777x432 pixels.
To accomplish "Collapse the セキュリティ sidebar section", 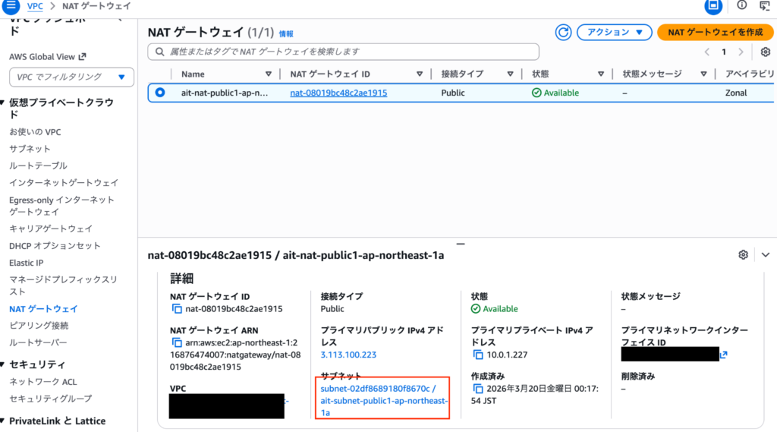I will pos(5,364).
